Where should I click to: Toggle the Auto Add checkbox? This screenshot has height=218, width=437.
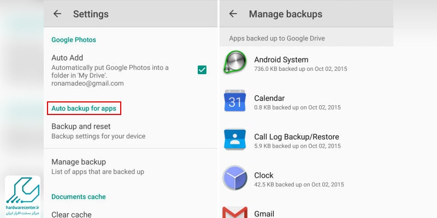(202, 70)
